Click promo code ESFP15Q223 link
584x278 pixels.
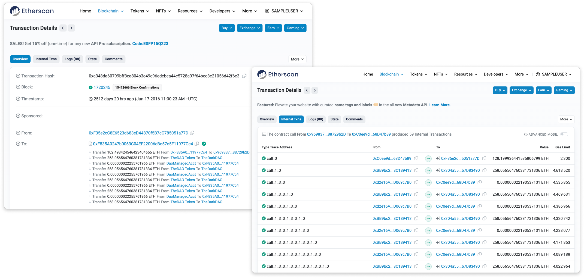(x=150, y=43)
